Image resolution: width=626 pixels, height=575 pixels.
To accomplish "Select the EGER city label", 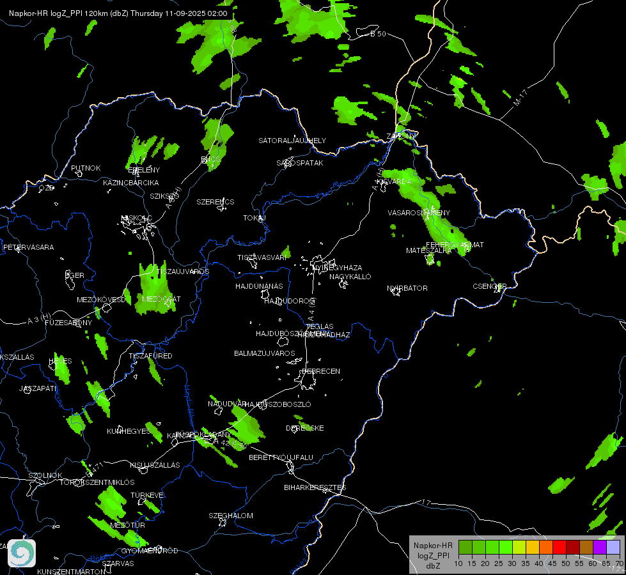I will click(x=75, y=275).
